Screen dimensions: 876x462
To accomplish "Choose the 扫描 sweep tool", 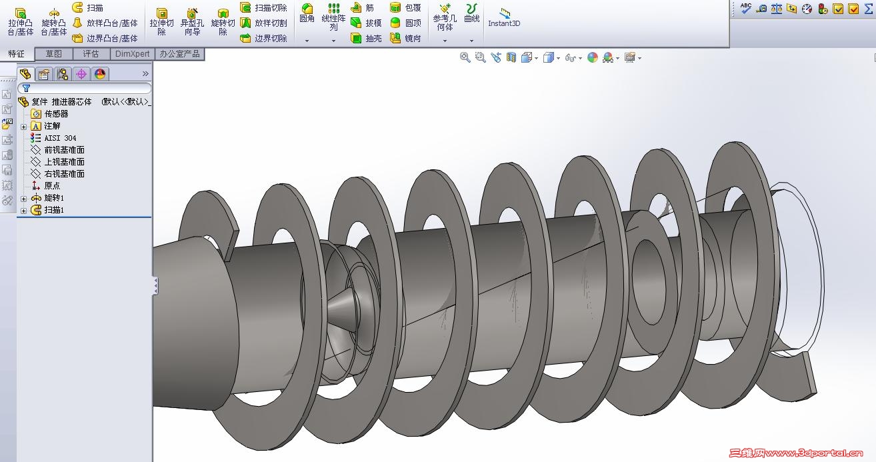I will [x=87, y=7].
